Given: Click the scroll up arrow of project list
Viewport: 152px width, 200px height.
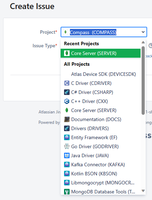Looking at the screenshot, I should pos(143,42).
